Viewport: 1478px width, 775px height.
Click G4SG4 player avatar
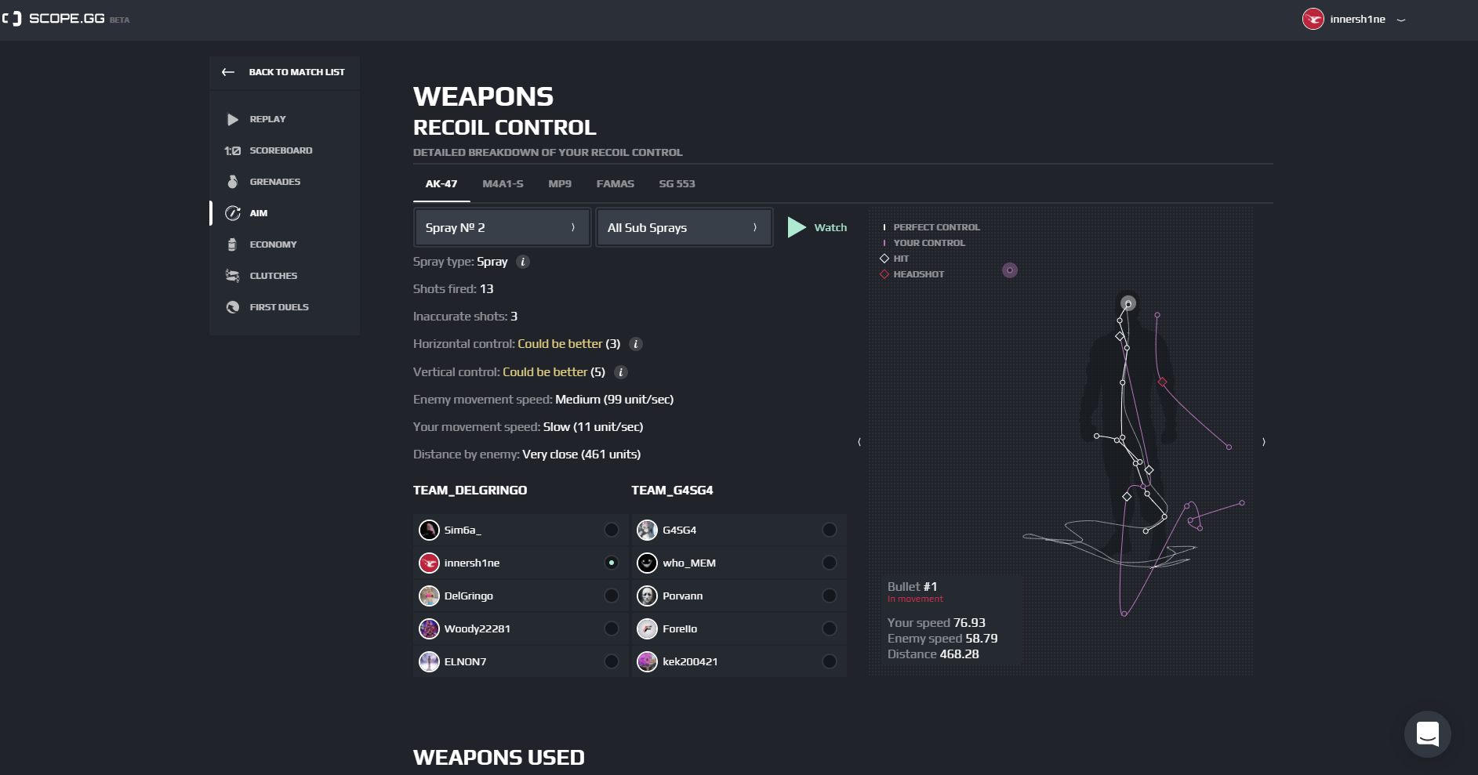(647, 531)
